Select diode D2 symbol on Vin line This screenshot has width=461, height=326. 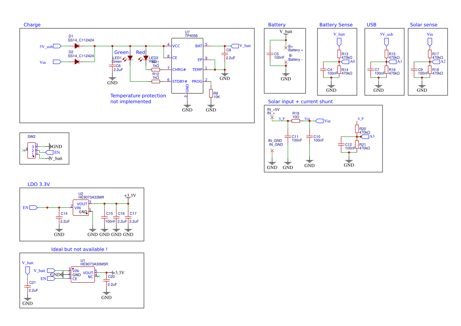point(77,62)
